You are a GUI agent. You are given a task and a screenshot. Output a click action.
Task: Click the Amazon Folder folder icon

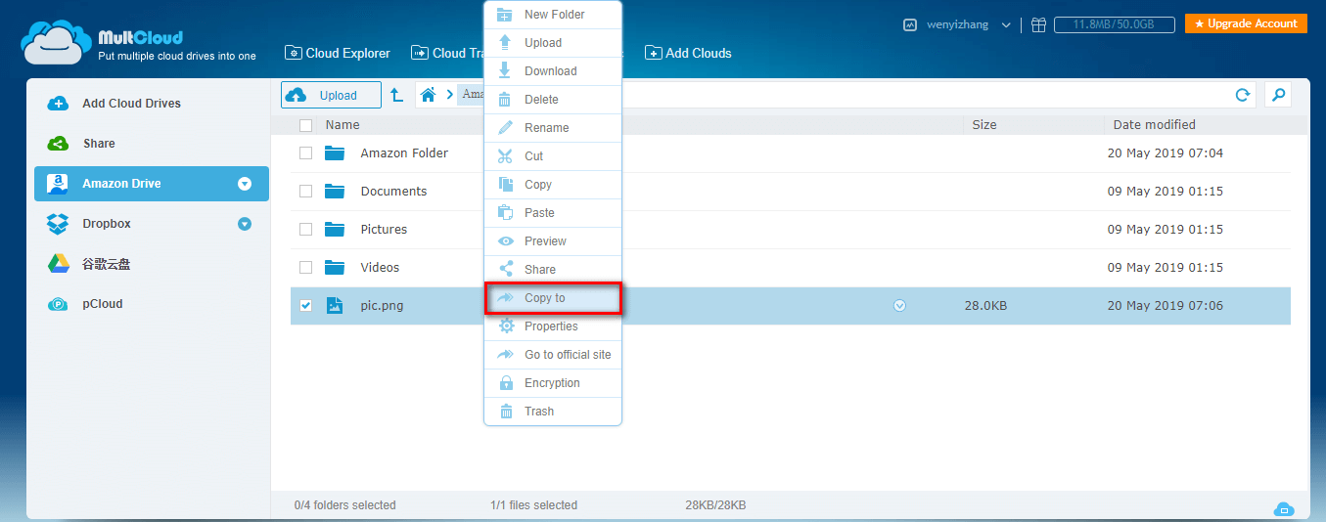point(336,152)
